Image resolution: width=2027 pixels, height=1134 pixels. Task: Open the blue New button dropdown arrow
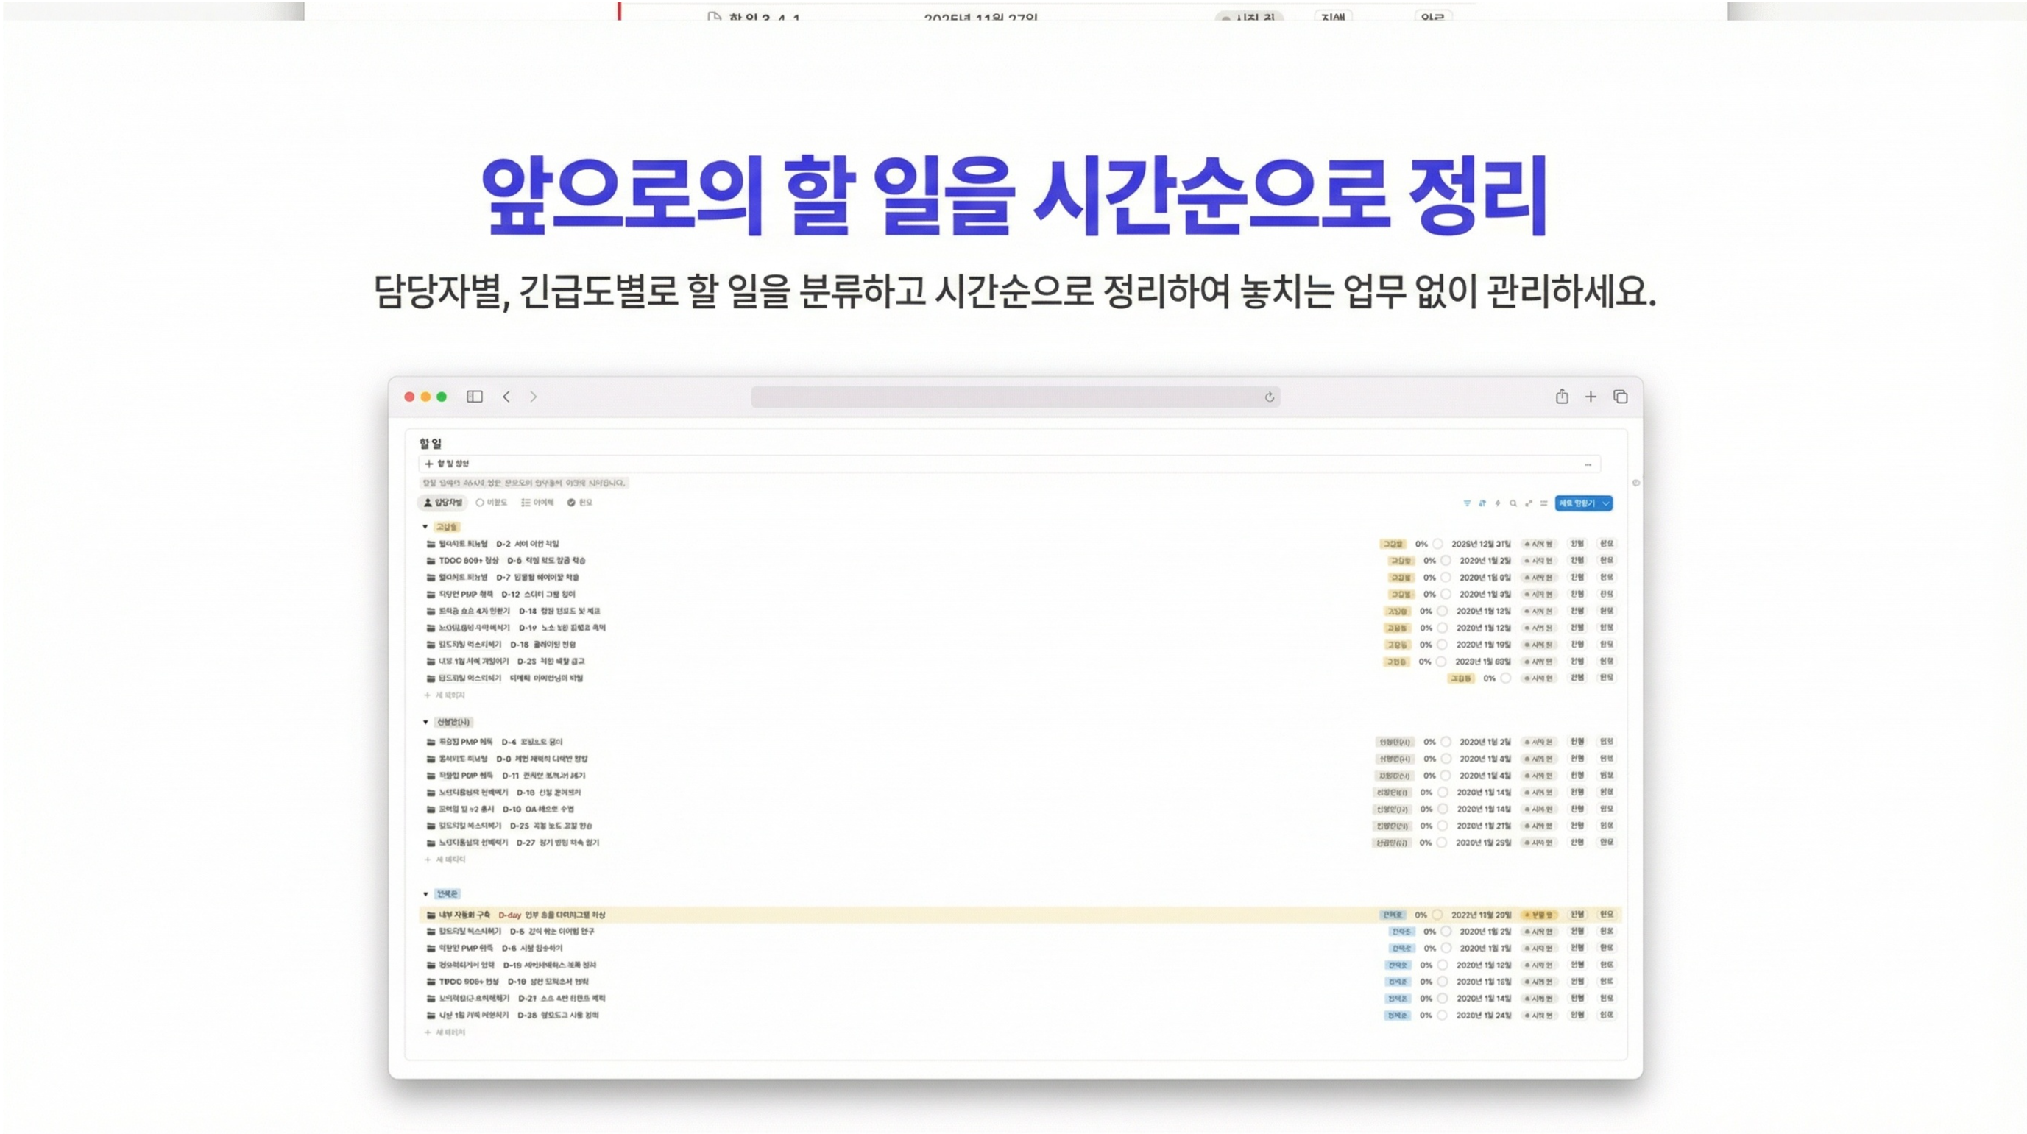pos(1606,503)
